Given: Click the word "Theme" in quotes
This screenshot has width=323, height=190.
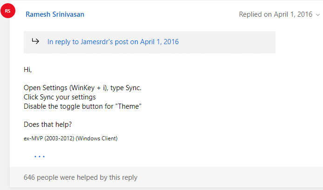Looking at the screenshot, I should (128, 106).
